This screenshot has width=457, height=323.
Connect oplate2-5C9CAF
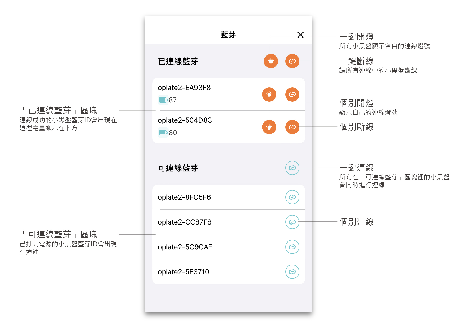click(292, 247)
